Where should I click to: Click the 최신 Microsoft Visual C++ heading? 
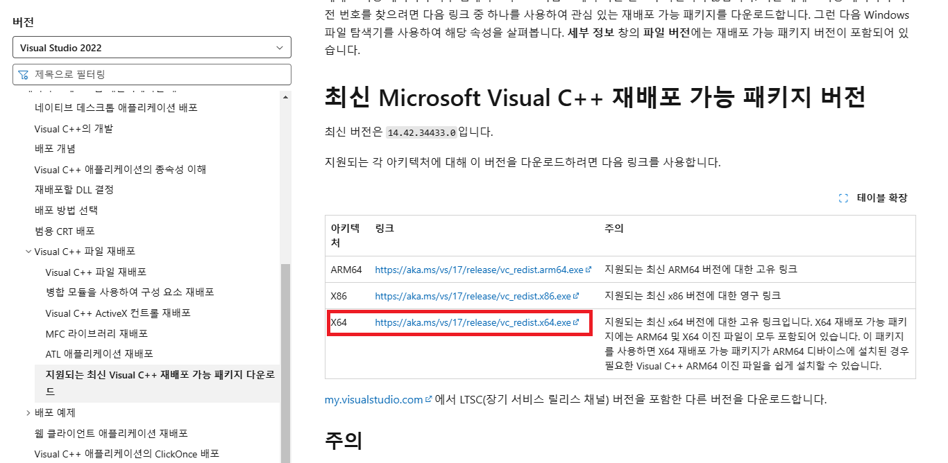595,98
